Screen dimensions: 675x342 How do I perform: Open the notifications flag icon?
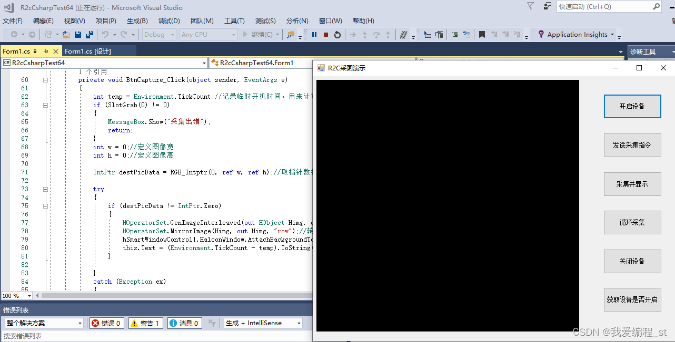[x=530, y=6]
